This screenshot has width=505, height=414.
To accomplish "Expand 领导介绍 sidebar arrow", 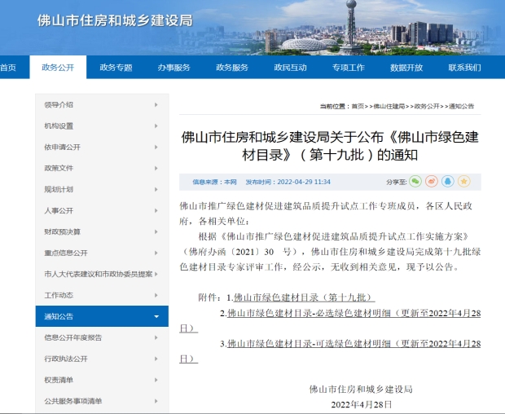I will [x=156, y=105].
